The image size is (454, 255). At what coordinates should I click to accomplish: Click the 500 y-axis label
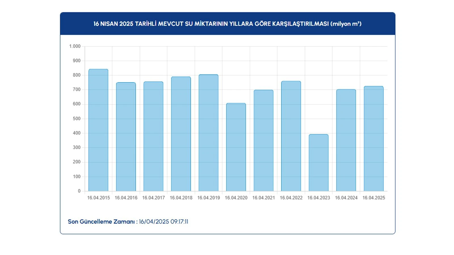click(x=77, y=118)
